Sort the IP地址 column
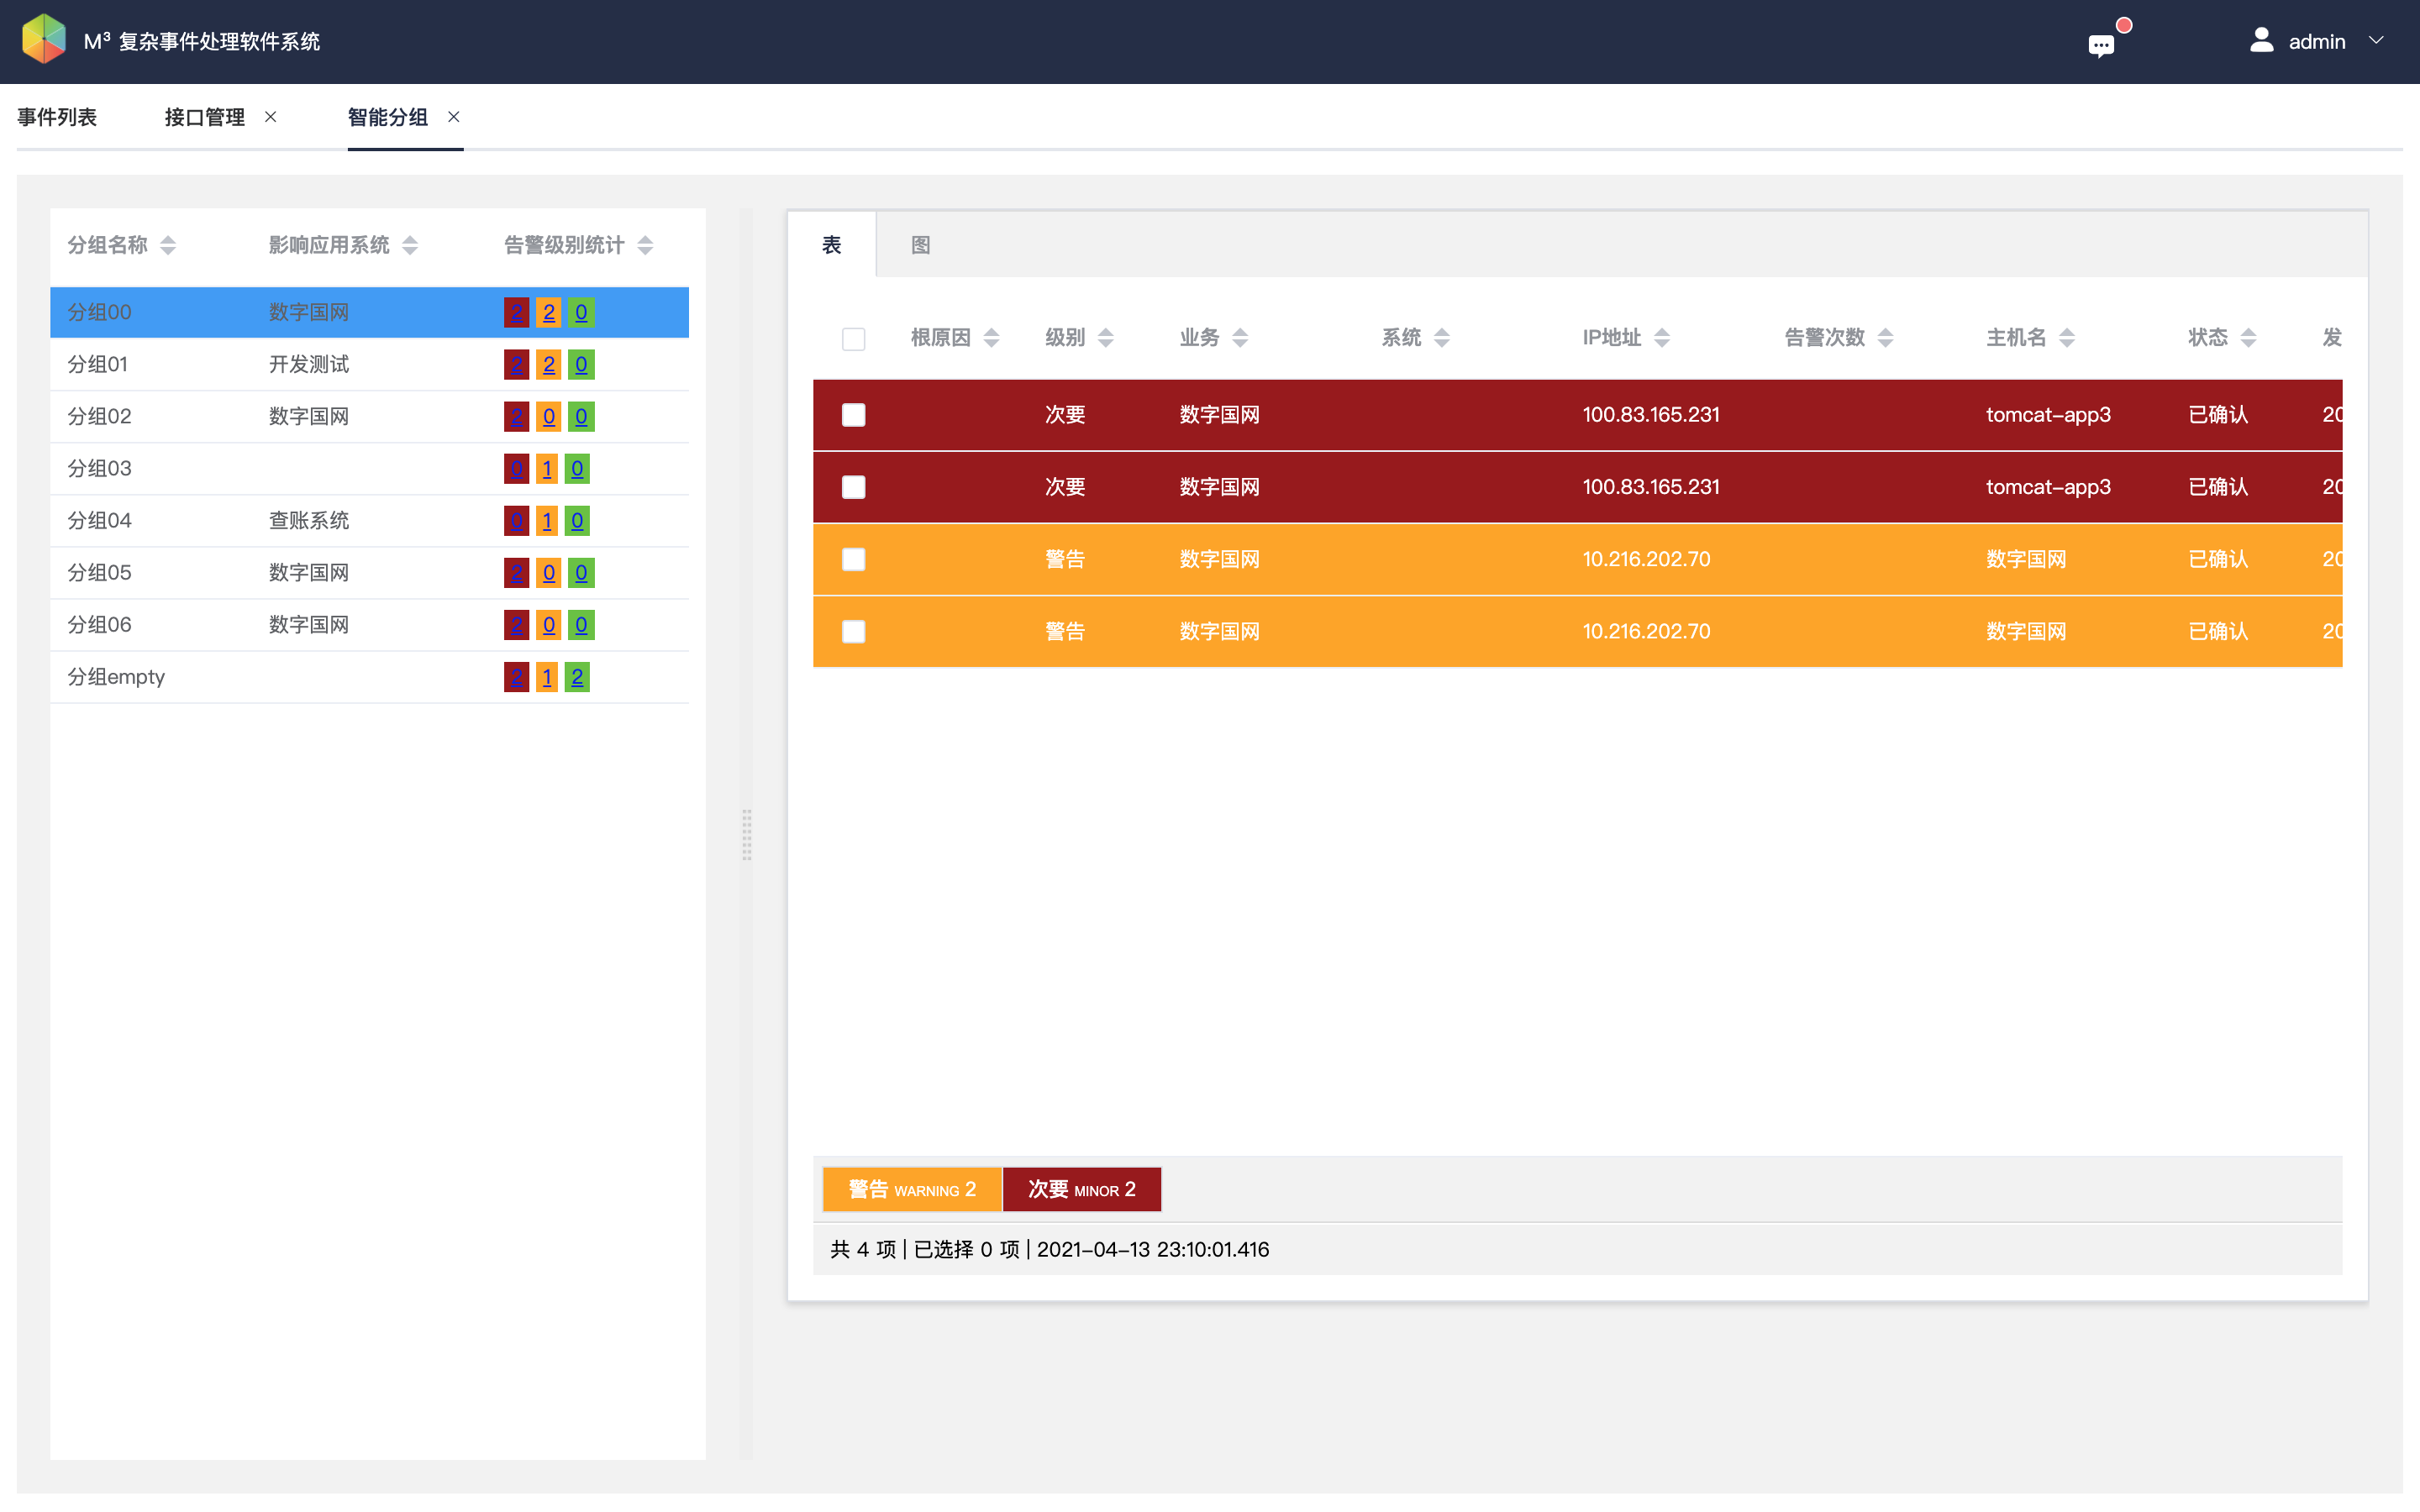Viewport: 2420px width, 1512px height. pos(1661,338)
